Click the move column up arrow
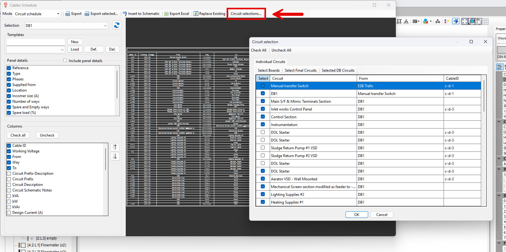The height and width of the screenshot is (252, 506). click(115, 147)
